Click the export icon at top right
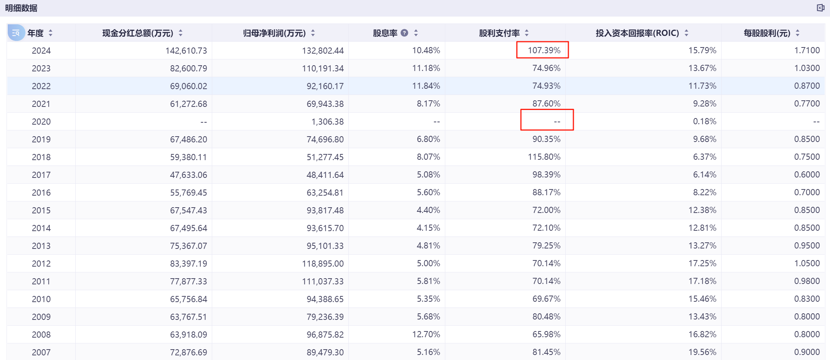The height and width of the screenshot is (360, 830). pyautogui.click(x=820, y=8)
